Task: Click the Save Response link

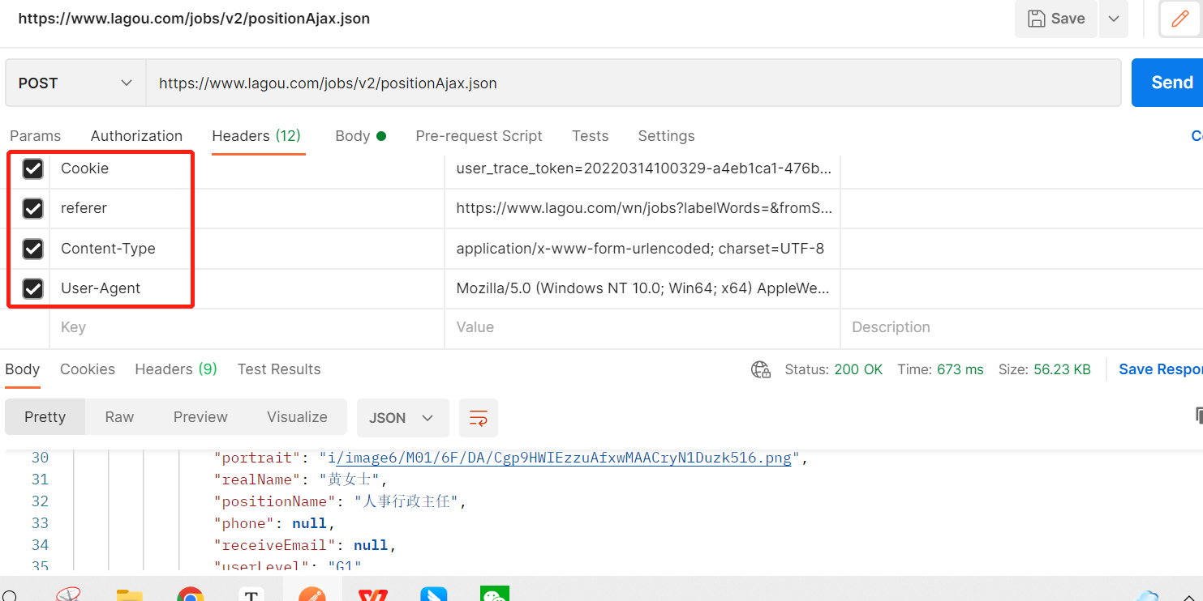Action: pyautogui.click(x=1161, y=369)
